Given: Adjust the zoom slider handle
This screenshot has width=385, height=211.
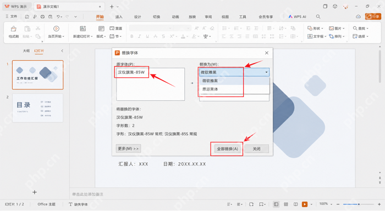Looking at the screenshot, I should tap(359, 204).
